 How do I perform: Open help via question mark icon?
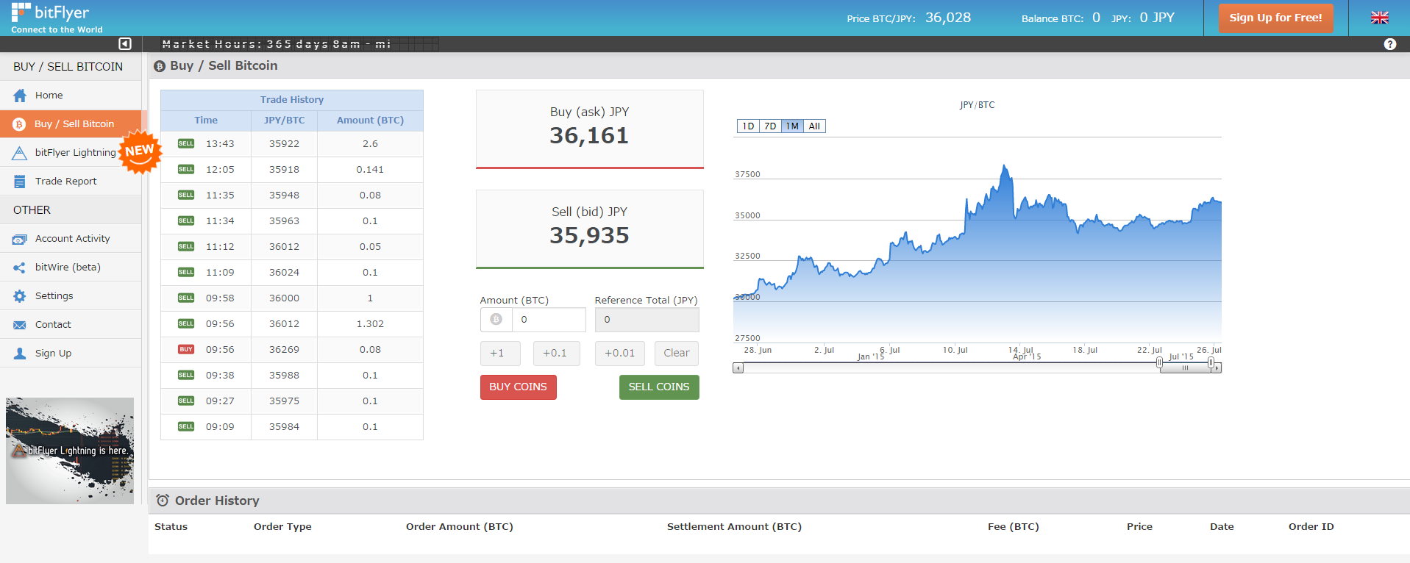[1389, 44]
